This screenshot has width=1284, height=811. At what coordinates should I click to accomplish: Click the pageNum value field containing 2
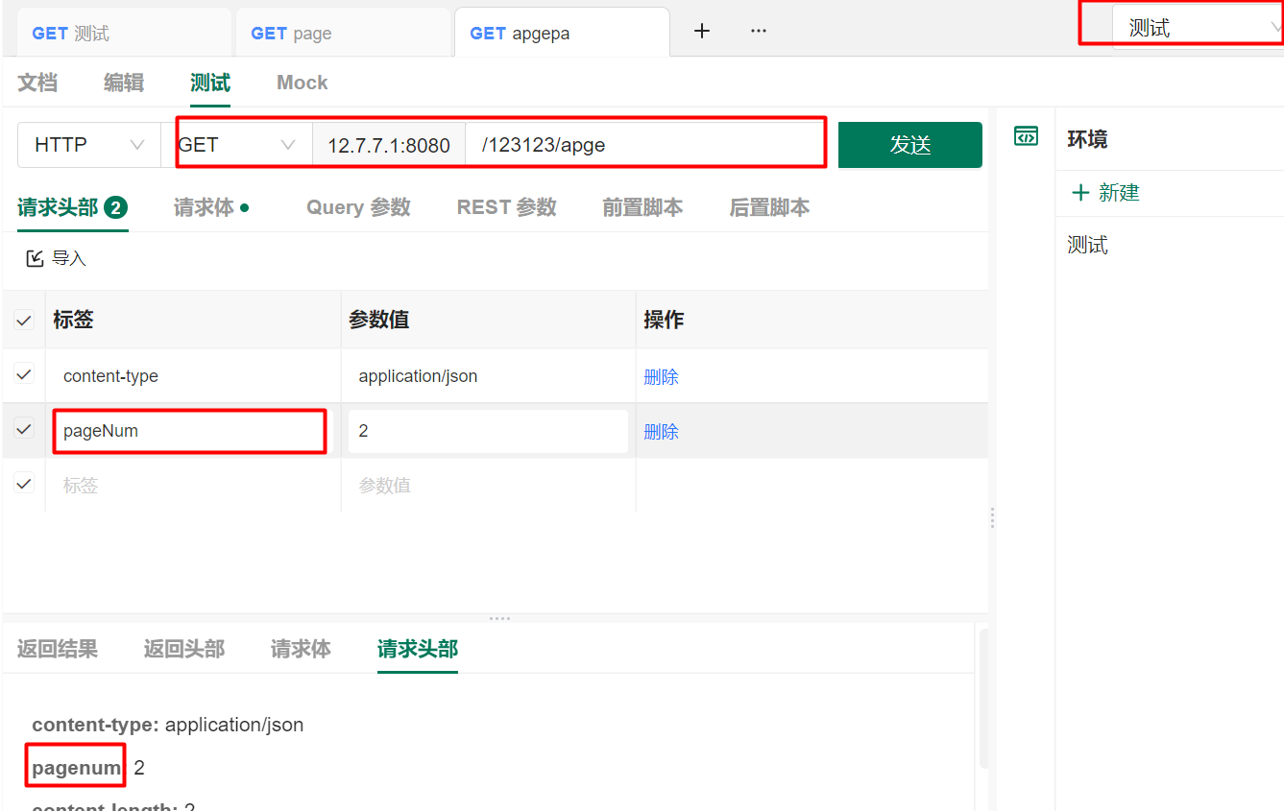(x=488, y=431)
